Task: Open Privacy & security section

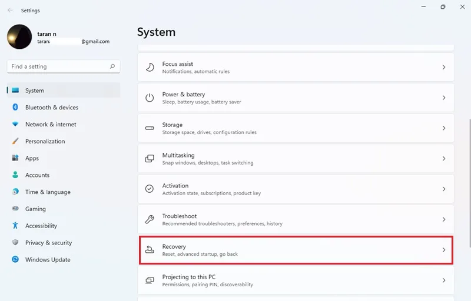Action: (64, 243)
